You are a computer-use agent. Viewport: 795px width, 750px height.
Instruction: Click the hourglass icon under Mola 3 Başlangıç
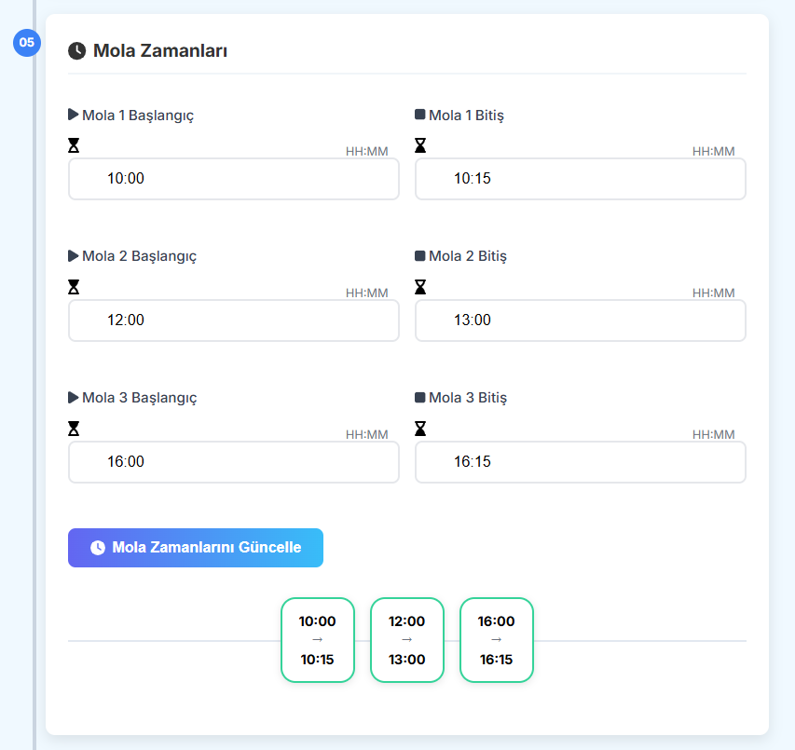[74, 429]
